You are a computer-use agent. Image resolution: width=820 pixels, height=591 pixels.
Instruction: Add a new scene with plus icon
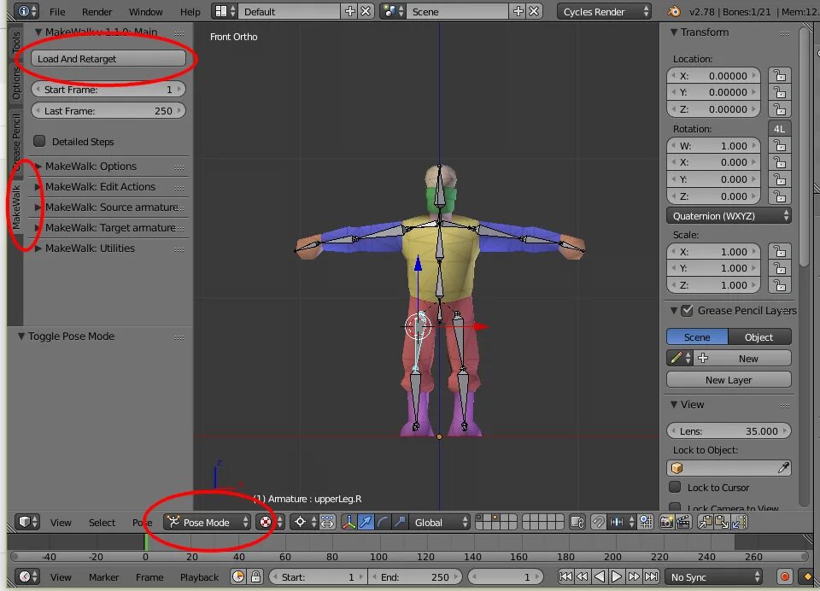point(518,11)
